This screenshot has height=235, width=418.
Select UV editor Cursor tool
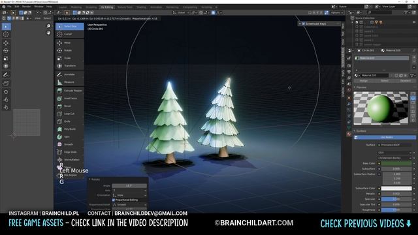[6, 35]
